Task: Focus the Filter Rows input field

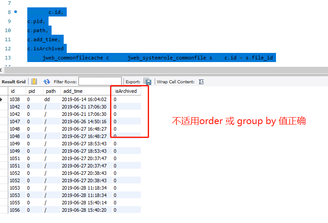Action: (100, 82)
